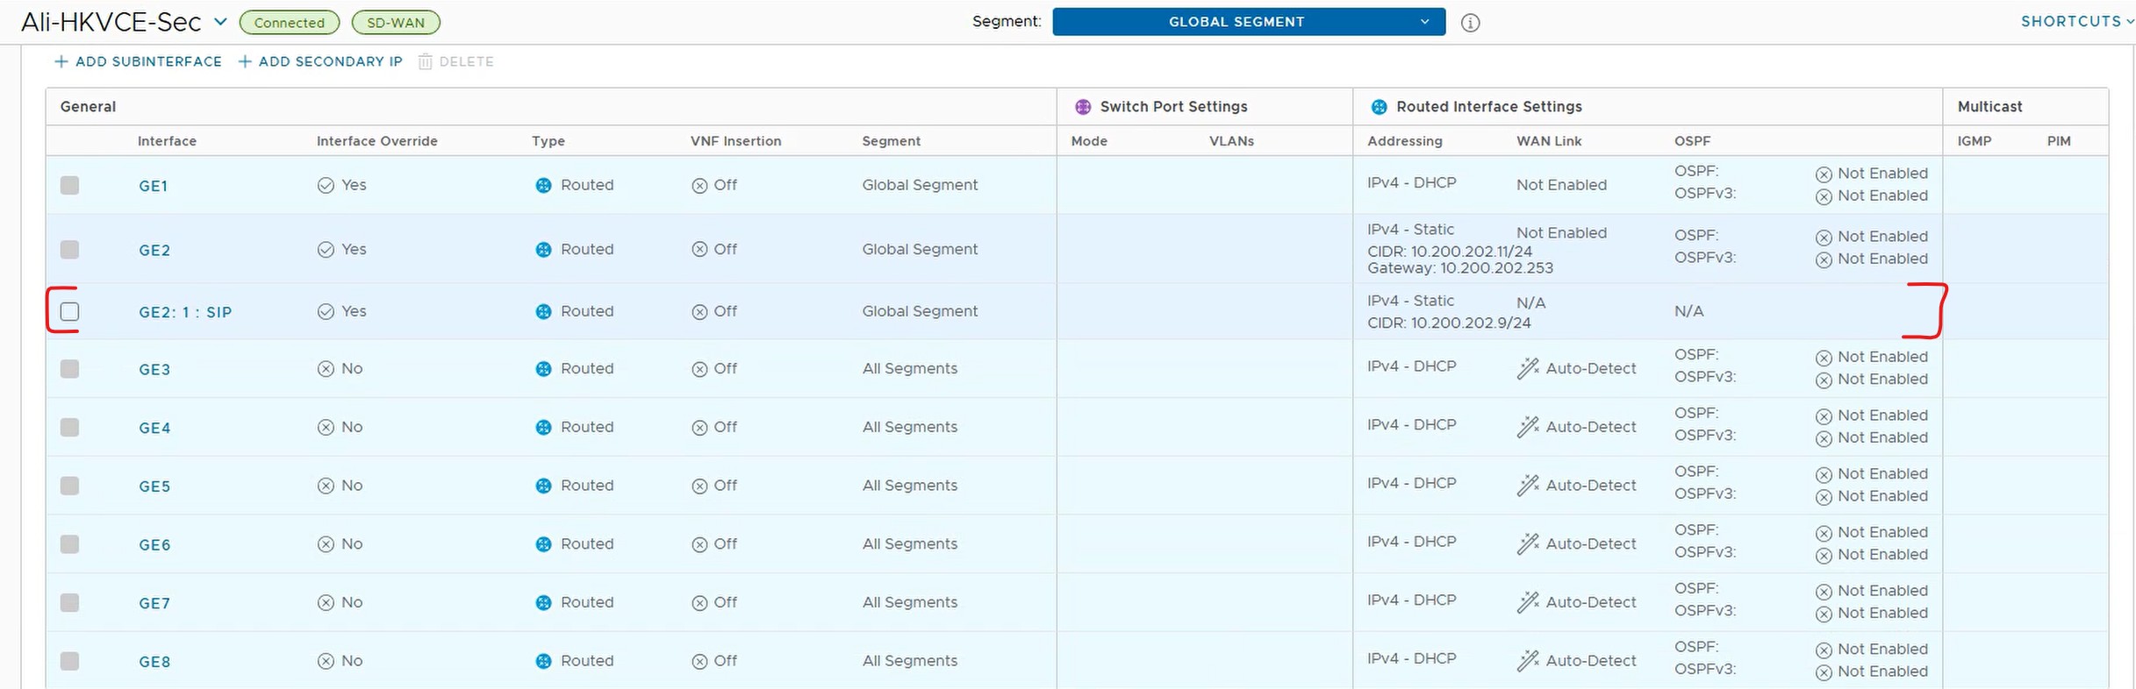Tick the GE2: 1 : SIP checkbox
The height and width of the screenshot is (689, 2136).
(x=69, y=311)
